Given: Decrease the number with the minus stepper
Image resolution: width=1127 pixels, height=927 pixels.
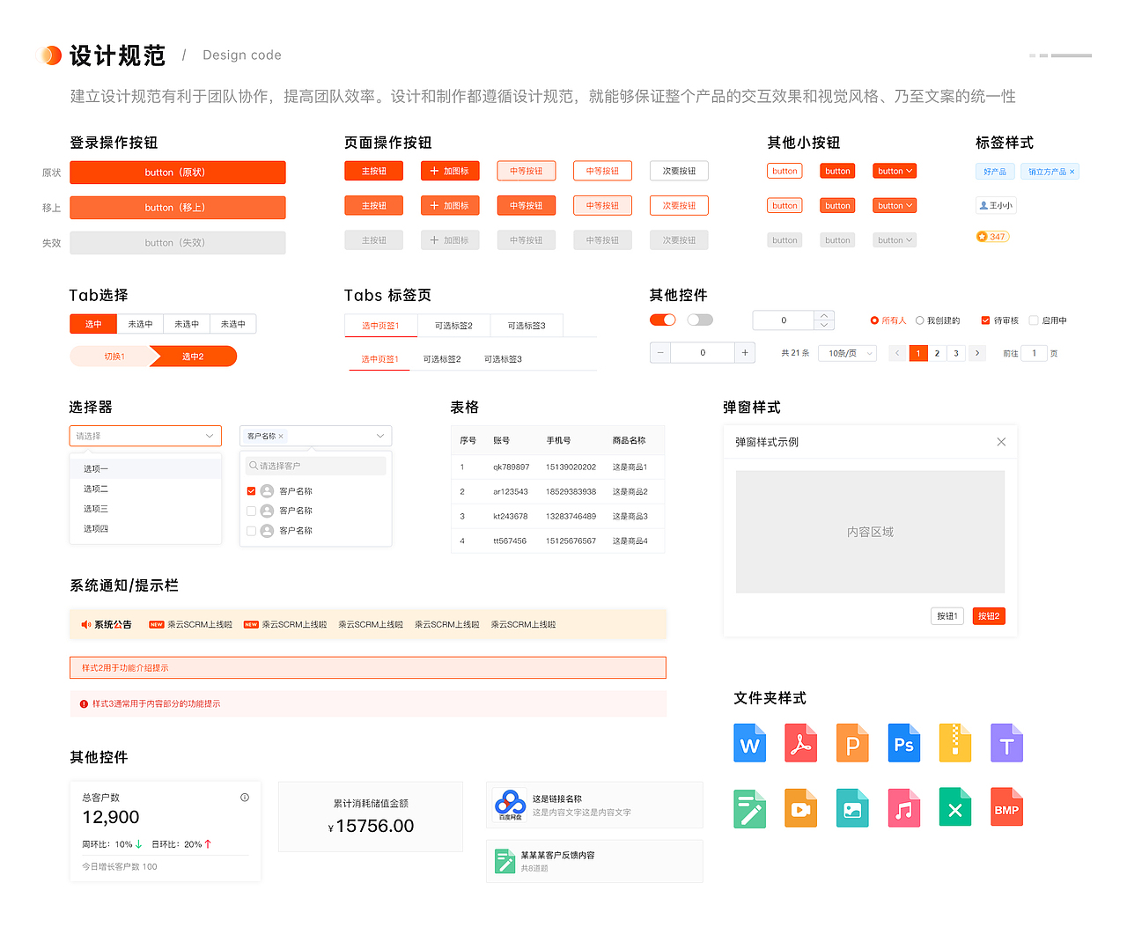Looking at the screenshot, I should [x=660, y=352].
